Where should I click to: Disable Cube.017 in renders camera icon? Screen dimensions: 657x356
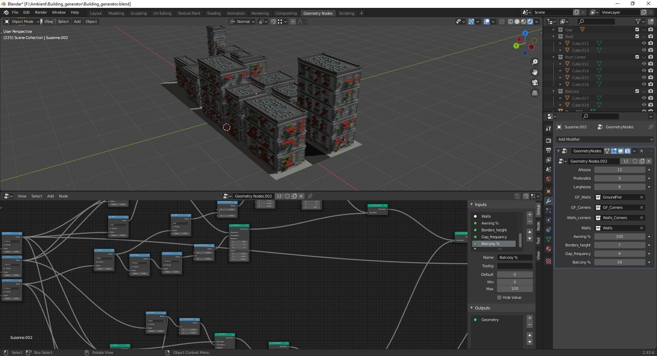650,98
